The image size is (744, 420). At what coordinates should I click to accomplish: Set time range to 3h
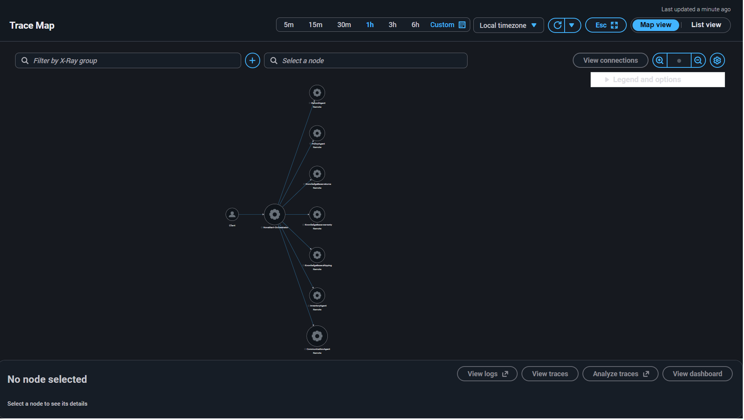[393, 25]
